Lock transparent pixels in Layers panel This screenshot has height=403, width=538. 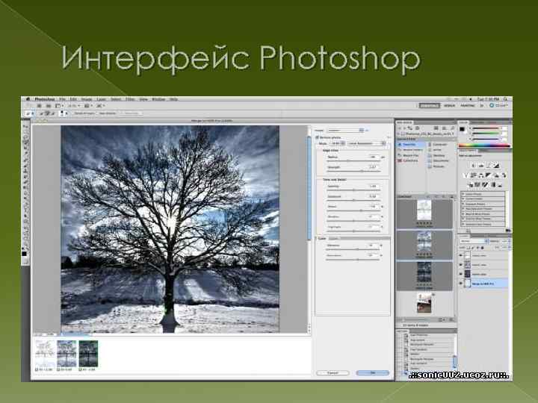click(x=468, y=248)
